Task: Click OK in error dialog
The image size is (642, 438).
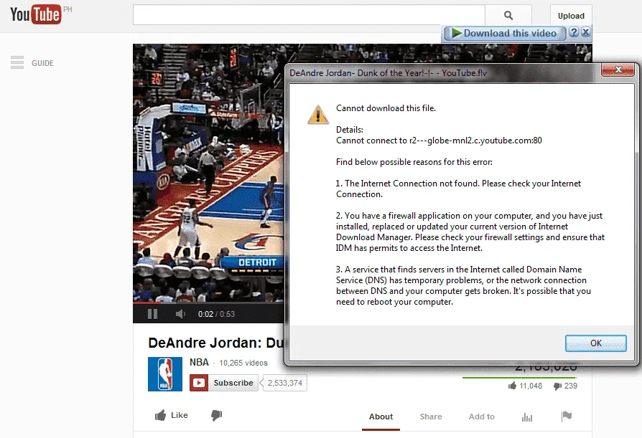Action: [596, 343]
